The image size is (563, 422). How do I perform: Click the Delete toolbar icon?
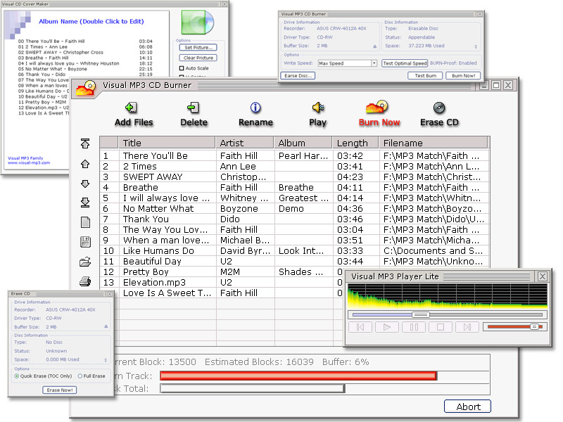pyautogui.click(x=193, y=108)
